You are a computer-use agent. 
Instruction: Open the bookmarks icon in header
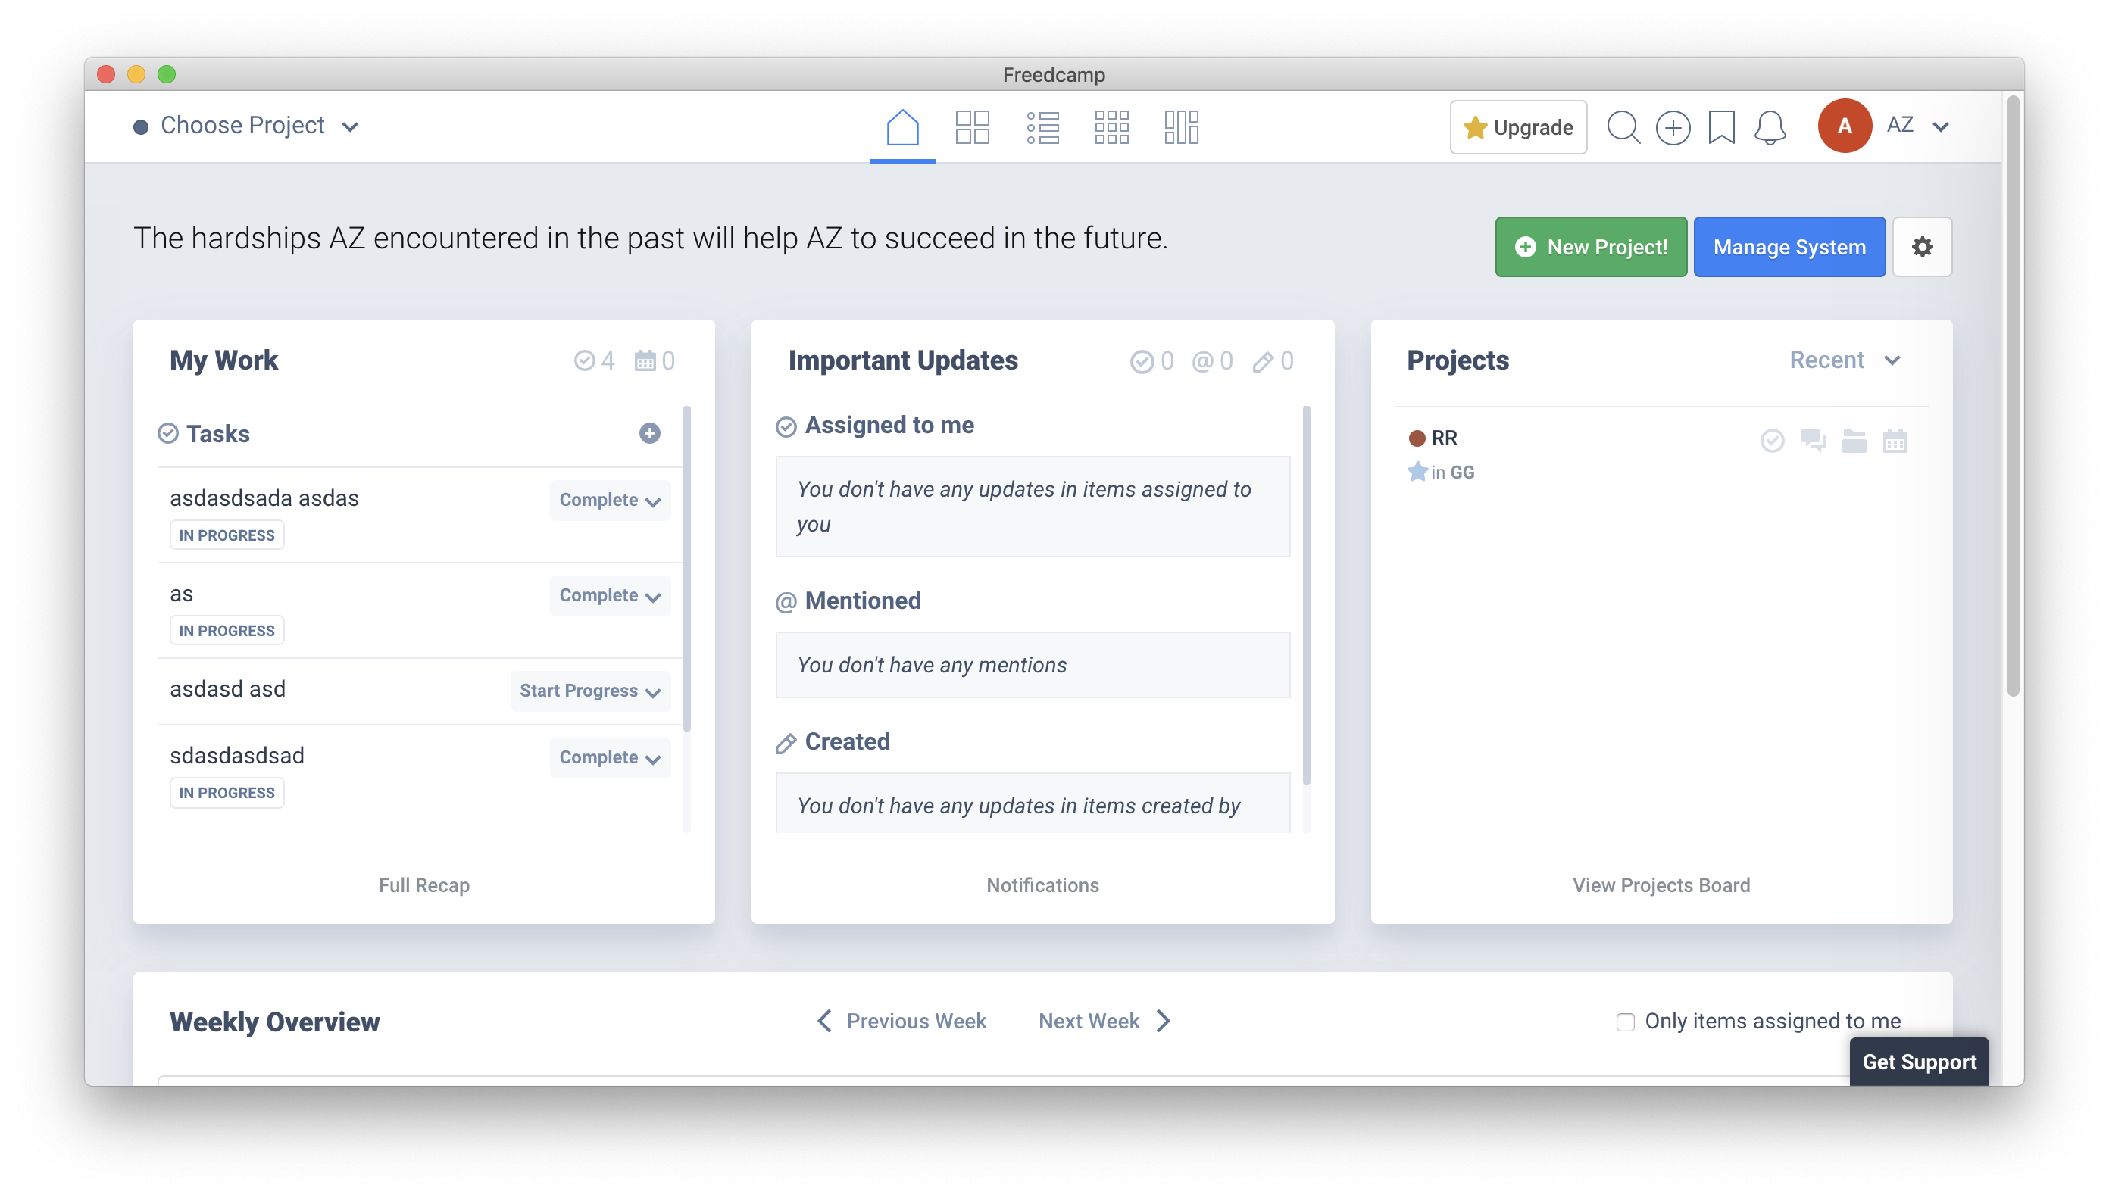tap(1720, 127)
